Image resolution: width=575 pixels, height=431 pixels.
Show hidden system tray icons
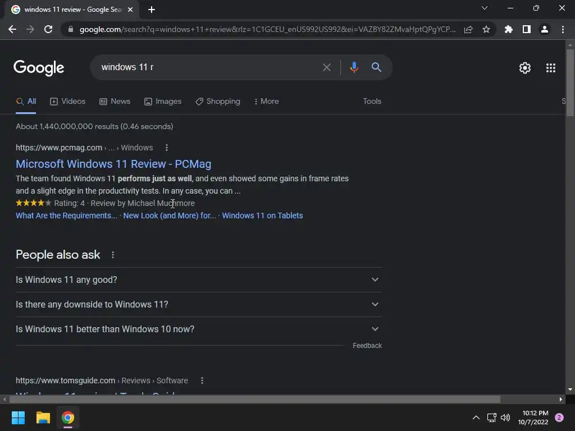coord(476,418)
